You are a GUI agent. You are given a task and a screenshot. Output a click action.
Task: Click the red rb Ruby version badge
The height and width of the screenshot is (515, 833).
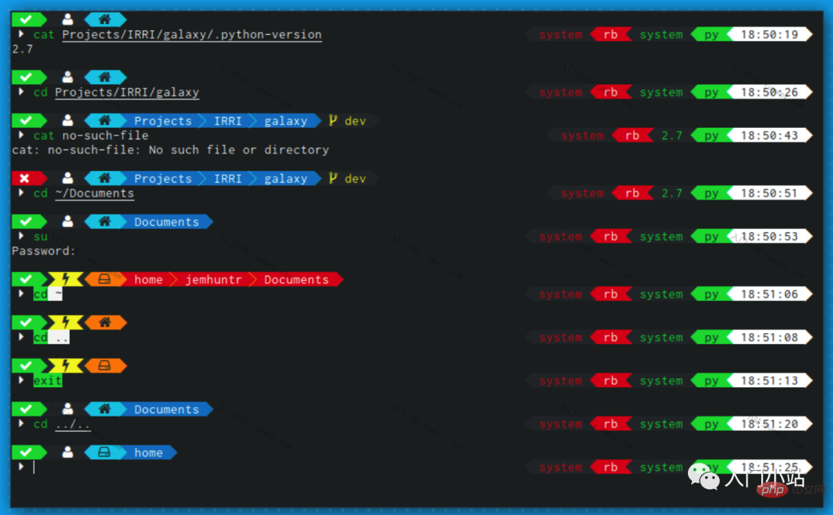tap(612, 34)
